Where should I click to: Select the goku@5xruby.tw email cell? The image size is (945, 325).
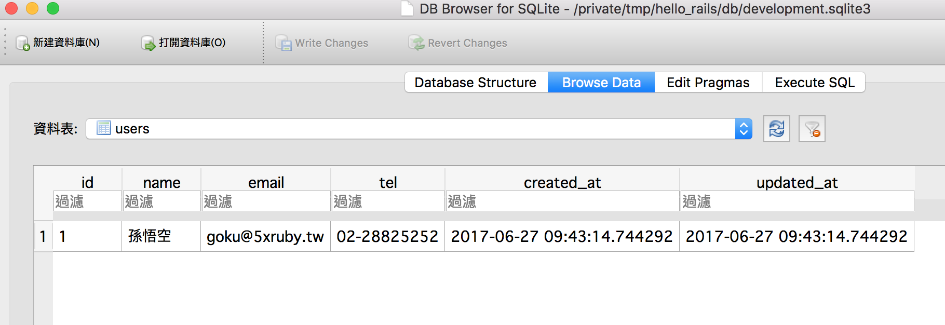(x=265, y=237)
